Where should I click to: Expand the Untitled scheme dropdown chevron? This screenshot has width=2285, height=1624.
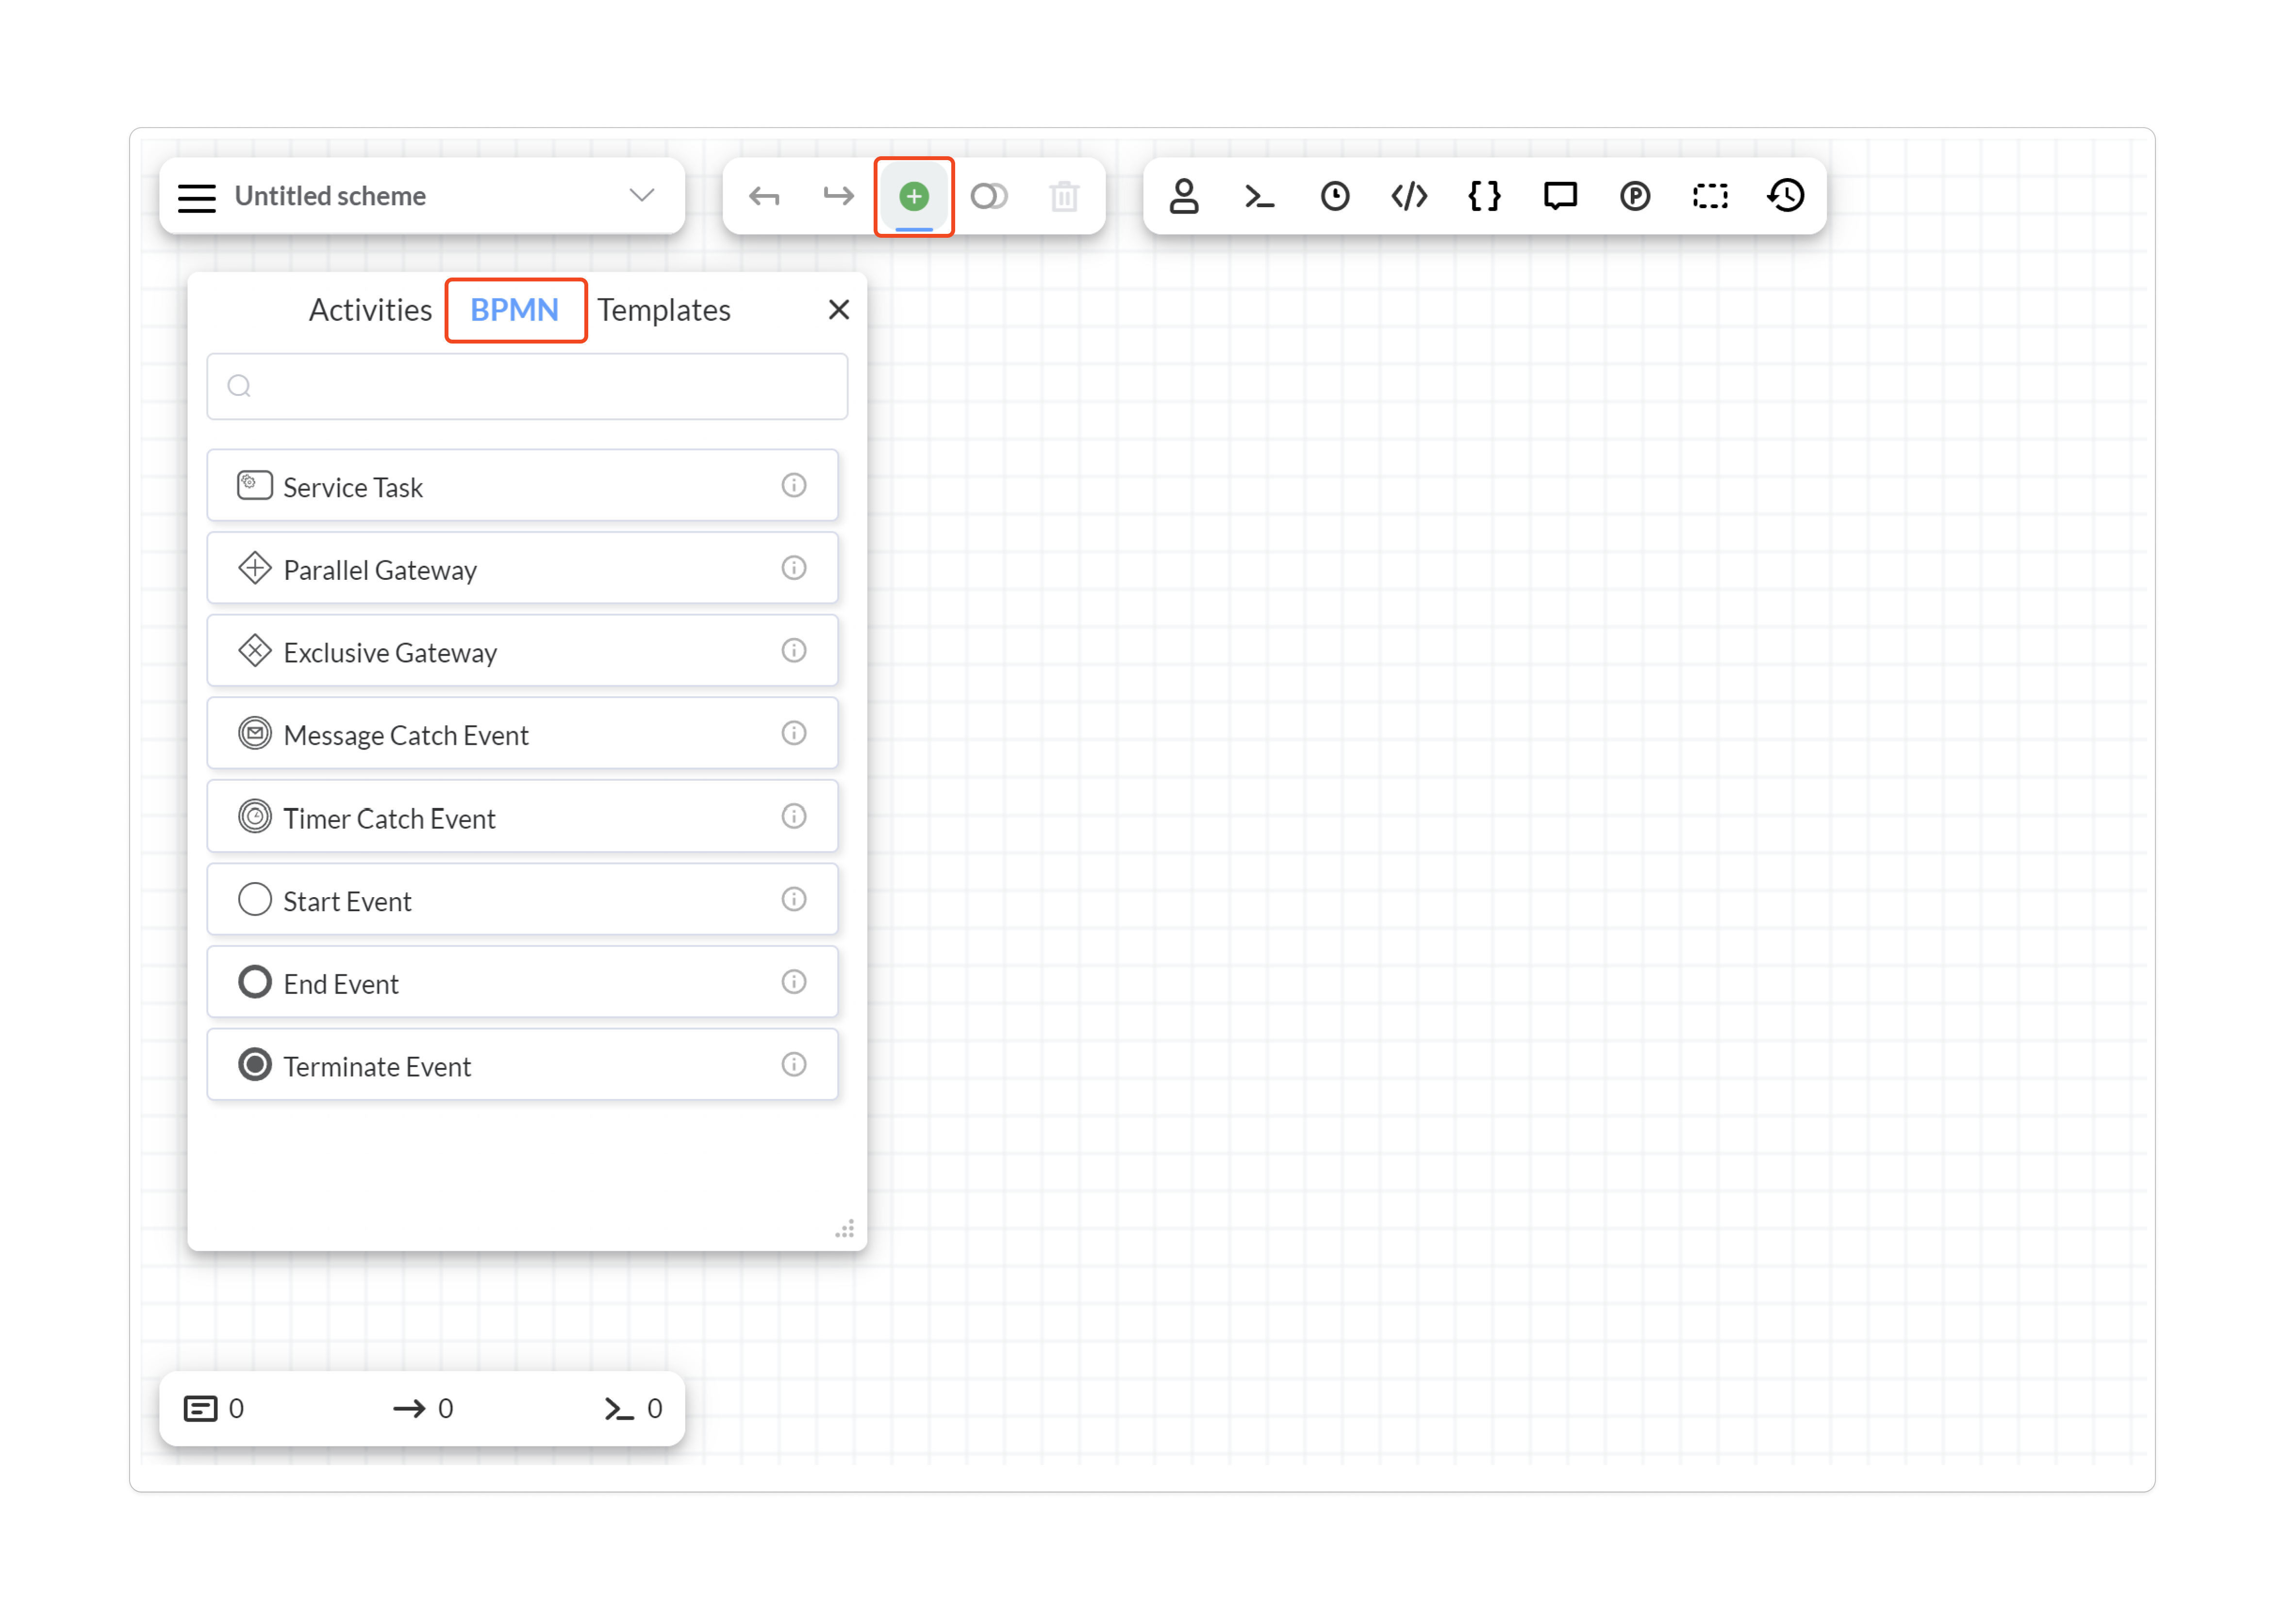coord(642,195)
